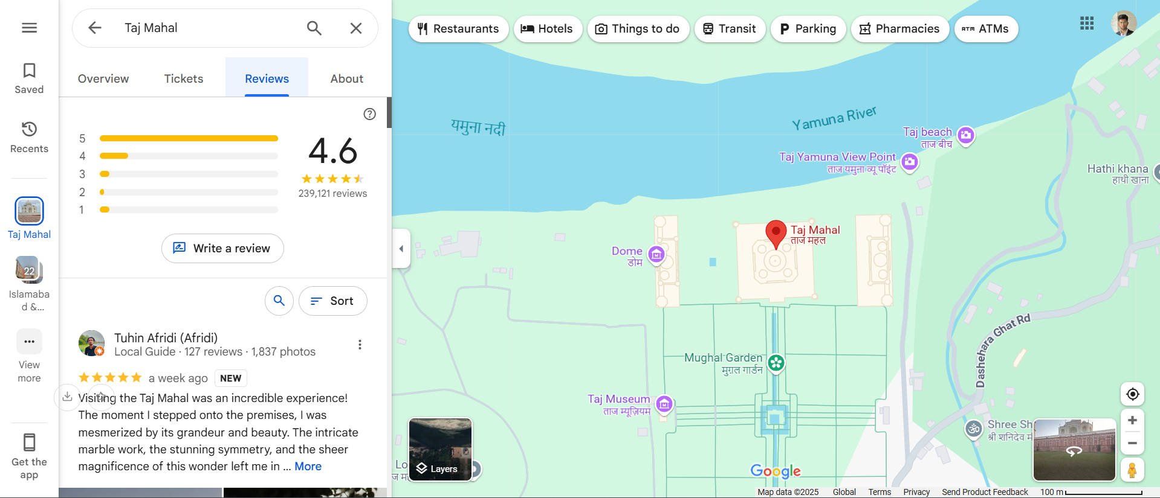Click the magnifier search icon in search box
The width and height of the screenshot is (1160, 498).
[x=314, y=28]
